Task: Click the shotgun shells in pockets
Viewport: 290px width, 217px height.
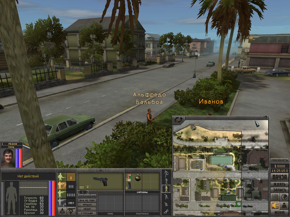Action: coord(129,177)
